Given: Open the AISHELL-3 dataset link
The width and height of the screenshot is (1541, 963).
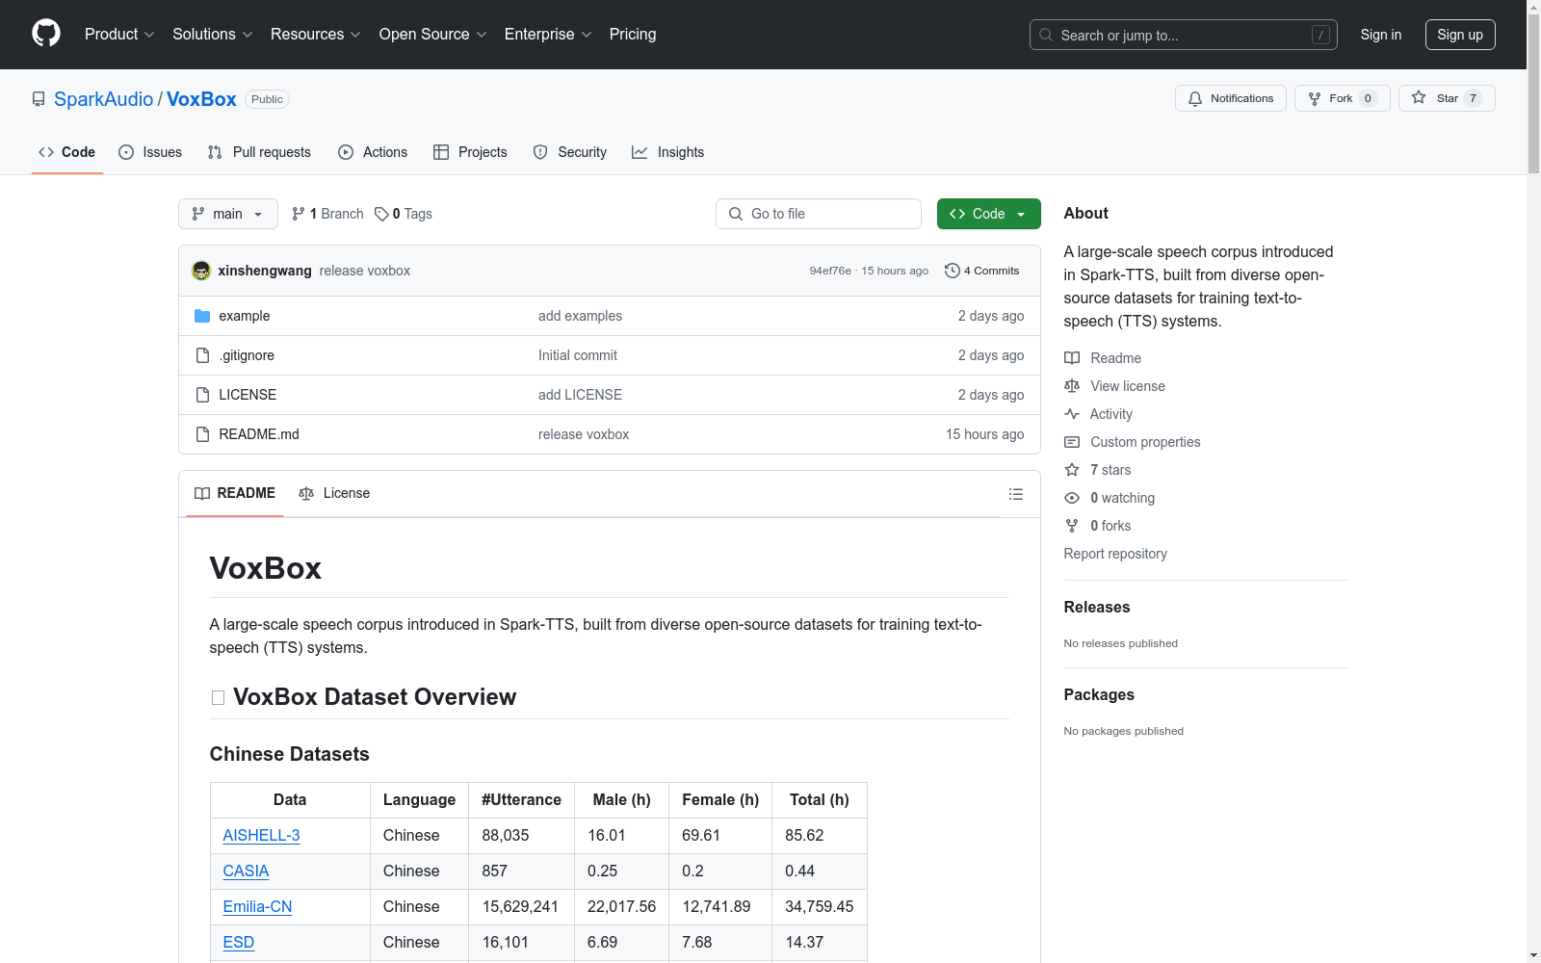Looking at the screenshot, I should [x=261, y=836].
